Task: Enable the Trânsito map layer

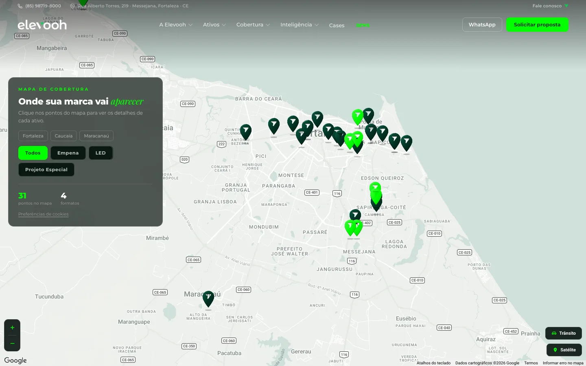Action: pos(564,333)
